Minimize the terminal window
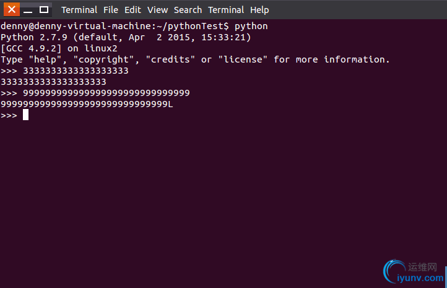 28,10
